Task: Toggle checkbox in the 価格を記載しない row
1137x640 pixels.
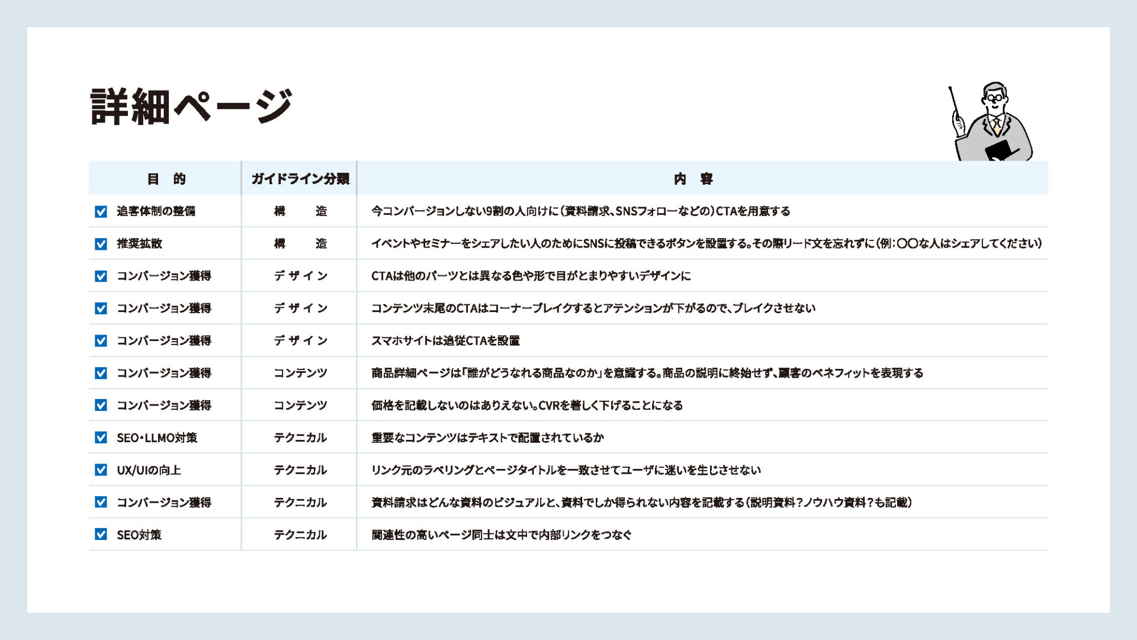Action: pyautogui.click(x=101, y=406)
